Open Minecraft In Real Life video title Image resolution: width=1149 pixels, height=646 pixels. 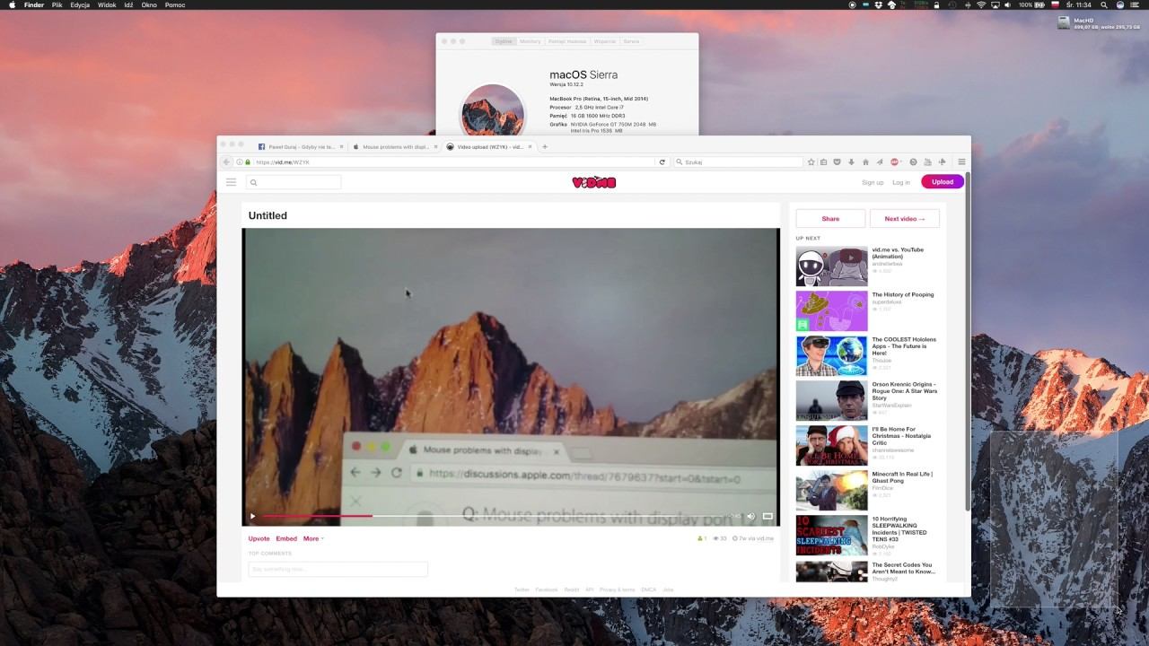(902, 477)
